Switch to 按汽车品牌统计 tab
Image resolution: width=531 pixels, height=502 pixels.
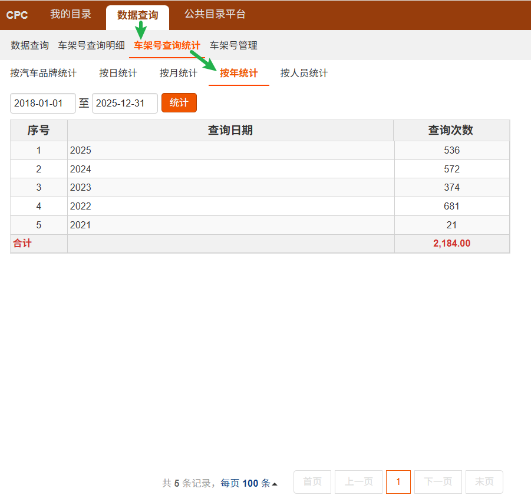(x=43, y=73)
